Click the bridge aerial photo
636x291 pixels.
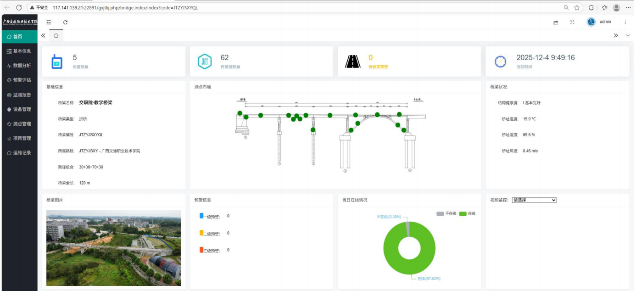tap(114, 248)
